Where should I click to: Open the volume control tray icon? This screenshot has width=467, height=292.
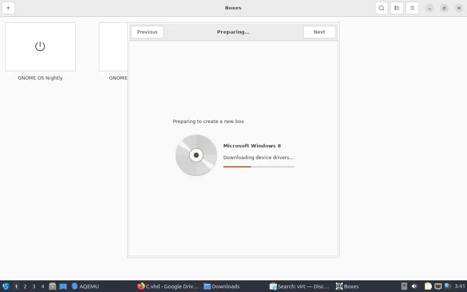(x=414, y=286)
